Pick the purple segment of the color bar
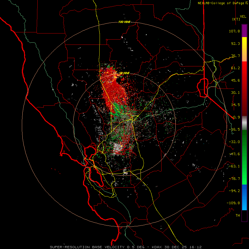Image resolution: width=249 pixels, height=249 pixels. click(244, 31)
